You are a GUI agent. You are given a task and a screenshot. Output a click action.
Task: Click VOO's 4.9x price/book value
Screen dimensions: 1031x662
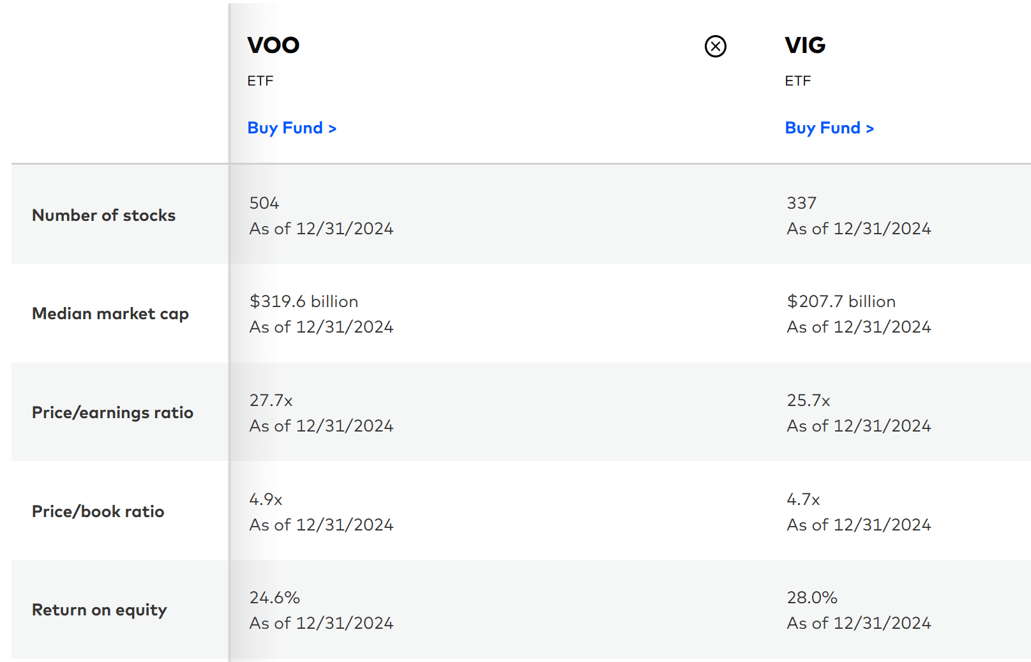point(264,499)
